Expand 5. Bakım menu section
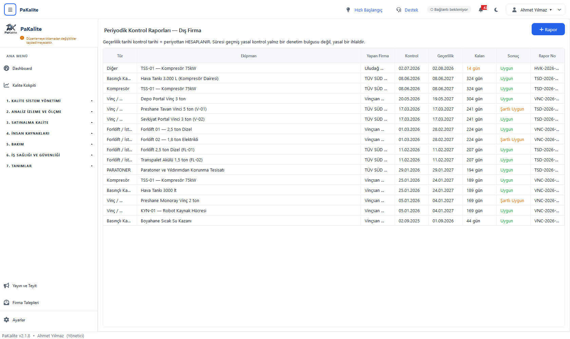The width and height of the screenshot is (570, 339). pyautogui.click(x=49, y=144)
